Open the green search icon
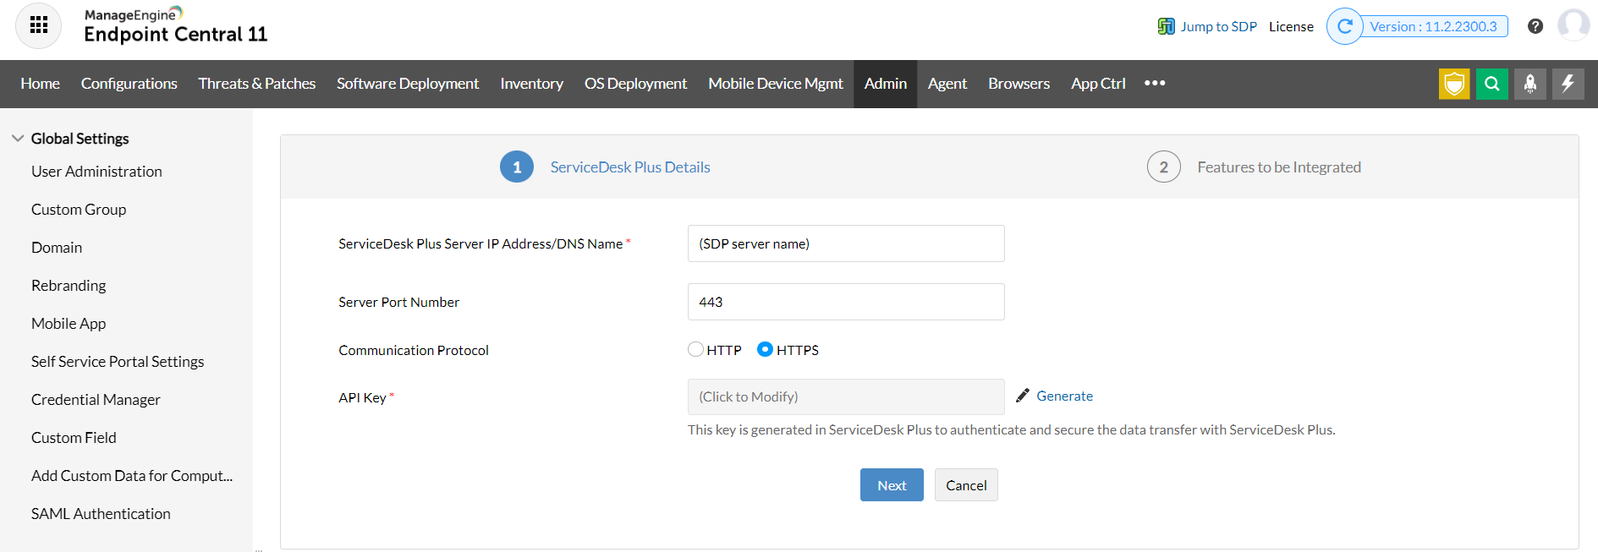Image resolution: width=1598 pixels, height=552 pixels. point(1491,84)
